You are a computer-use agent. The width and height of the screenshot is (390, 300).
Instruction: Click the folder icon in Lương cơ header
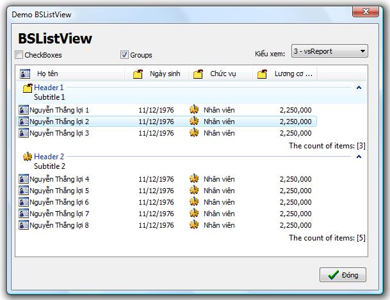click(x=262, y=74)
